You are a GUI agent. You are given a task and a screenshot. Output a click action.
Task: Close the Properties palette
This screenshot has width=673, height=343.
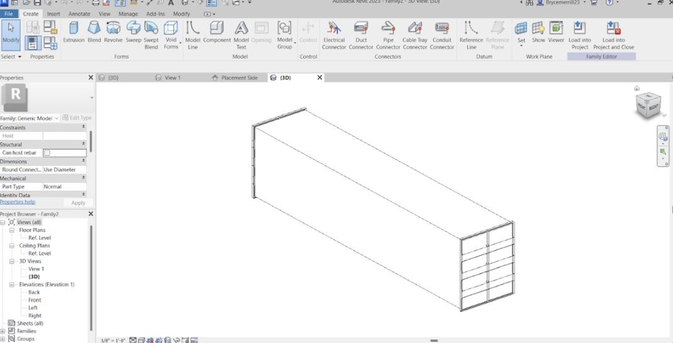pyautogui.click(x=91, y=78)
